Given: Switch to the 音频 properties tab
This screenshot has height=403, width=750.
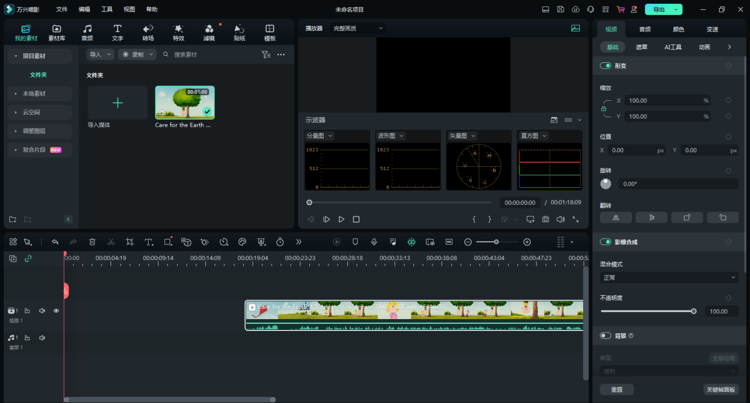Looking at the screenshot, I should pyautogui.click(x=645, y=29).
